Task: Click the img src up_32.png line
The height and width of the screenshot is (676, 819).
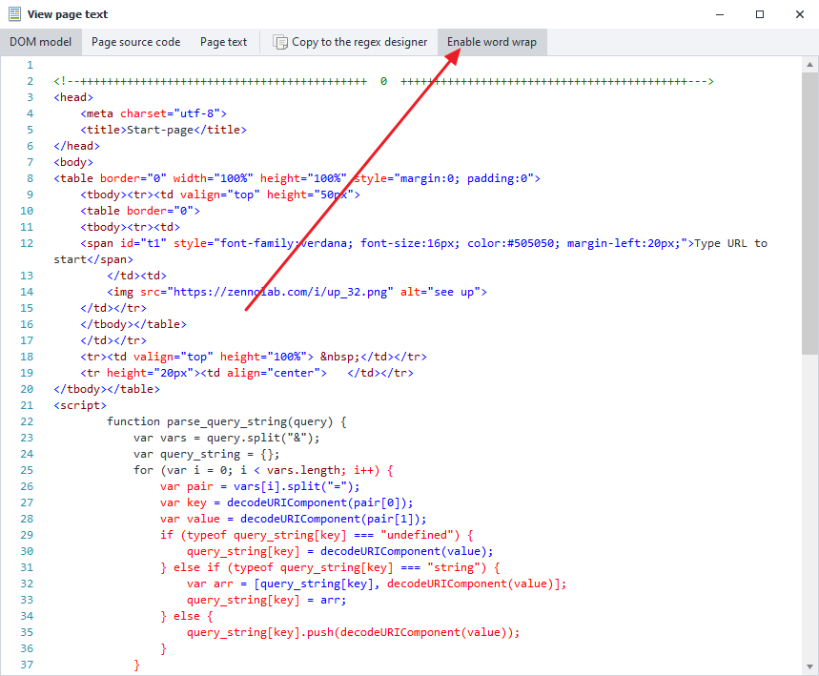Action: (x=297, y=292)
